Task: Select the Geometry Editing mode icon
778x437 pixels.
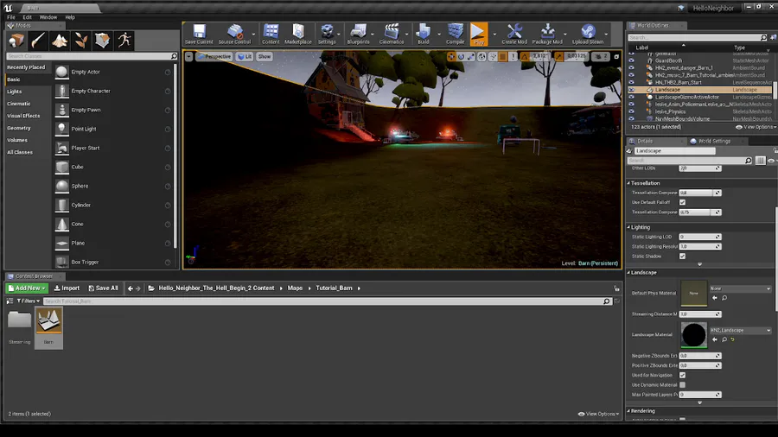Action: (103, 41)
